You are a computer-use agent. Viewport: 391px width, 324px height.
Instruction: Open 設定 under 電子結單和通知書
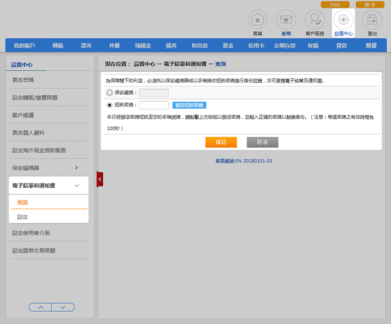coord(22,217)
